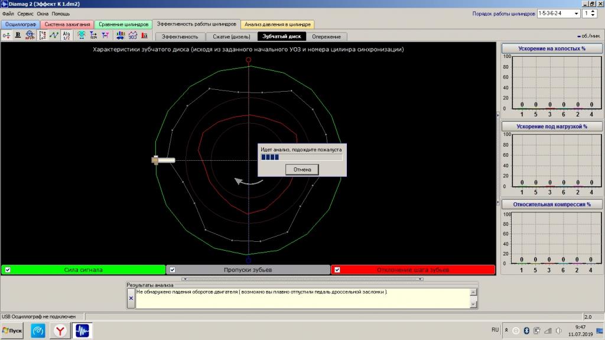The width and height of the screenshot is (605, 340).
Task: Click the colored bar-chart car toolbar icon
Action: coord(121,35)
